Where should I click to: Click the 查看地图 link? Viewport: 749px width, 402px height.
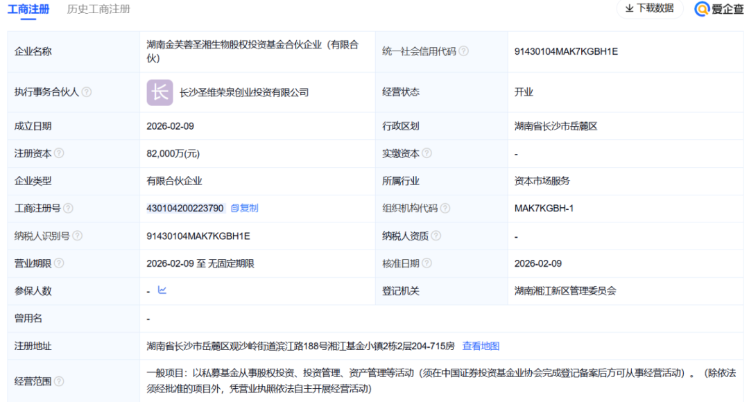(x=481, y=346)
